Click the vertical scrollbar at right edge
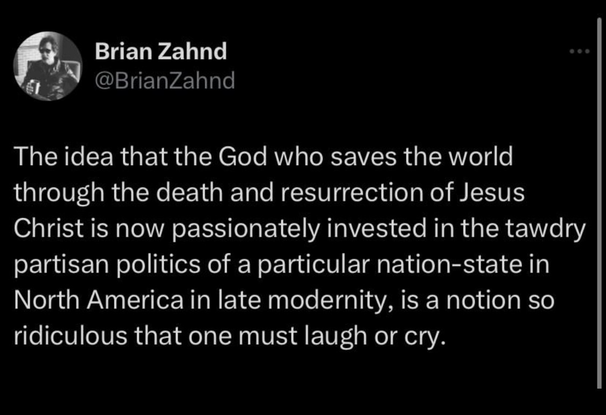Viewport: 606px width, 415px height. 599,203
